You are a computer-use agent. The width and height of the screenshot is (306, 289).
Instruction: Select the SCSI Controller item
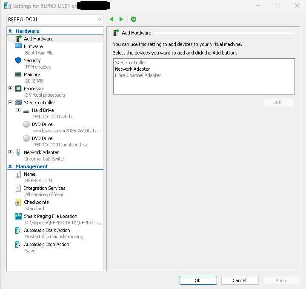tap(40, 103)
